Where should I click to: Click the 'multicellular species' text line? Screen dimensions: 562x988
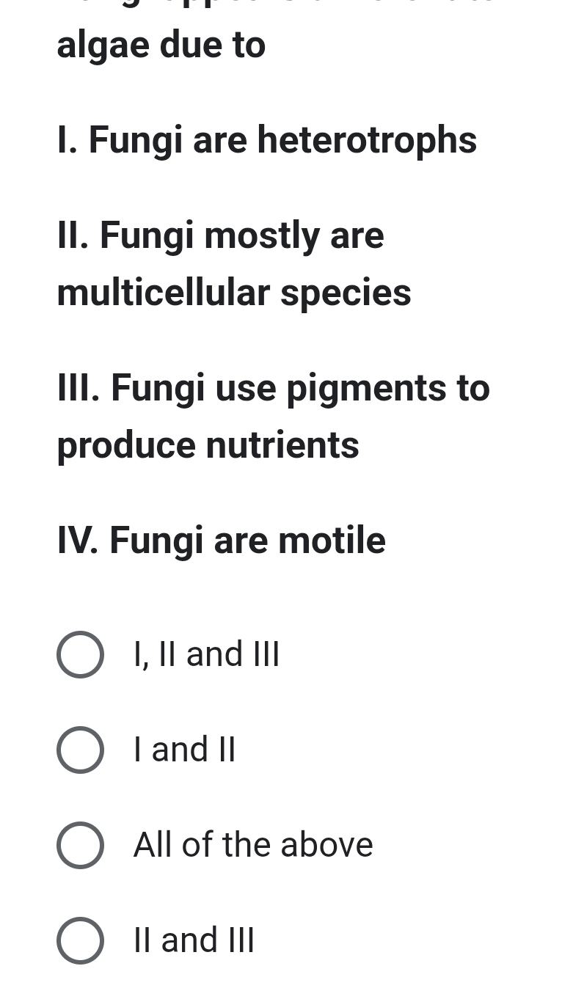233,293
